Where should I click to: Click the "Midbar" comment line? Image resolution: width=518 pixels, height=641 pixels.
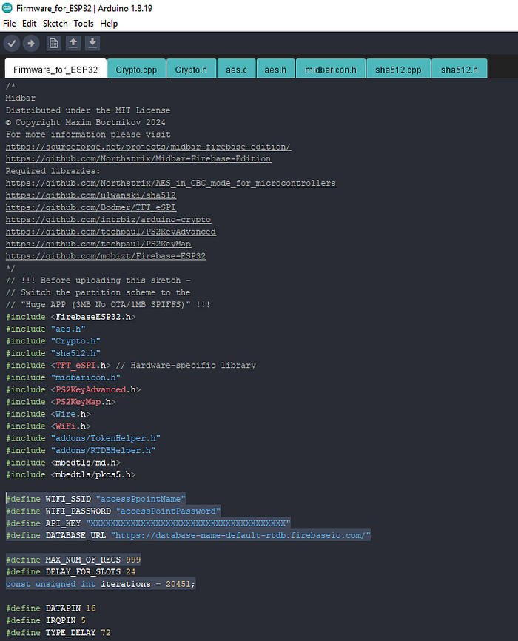[21, 98]
